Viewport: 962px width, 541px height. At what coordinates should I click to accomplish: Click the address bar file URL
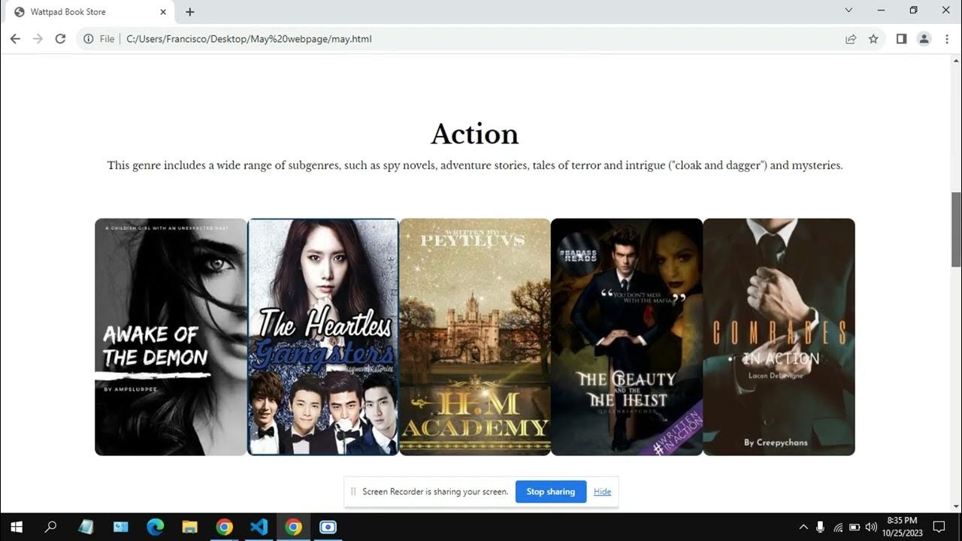[249, 39]
